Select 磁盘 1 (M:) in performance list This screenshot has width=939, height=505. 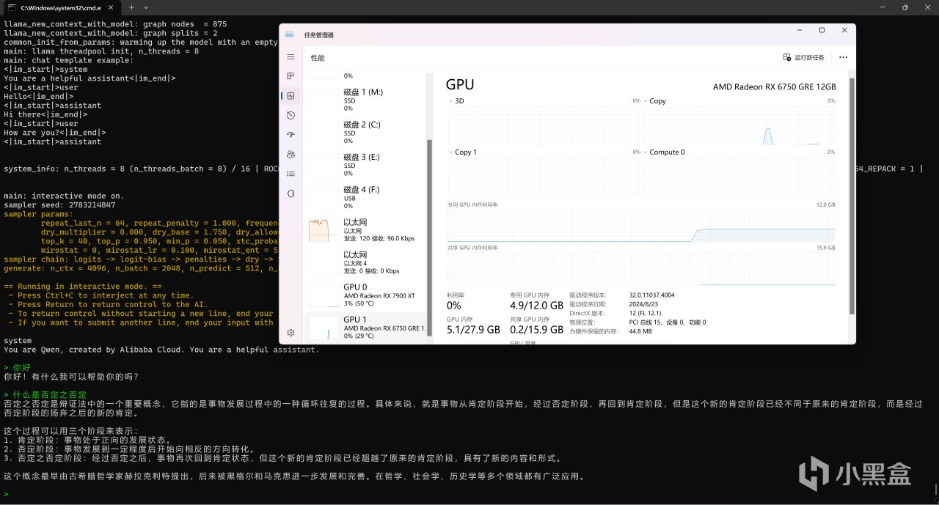pyautogui.click(x=365, y=100)
